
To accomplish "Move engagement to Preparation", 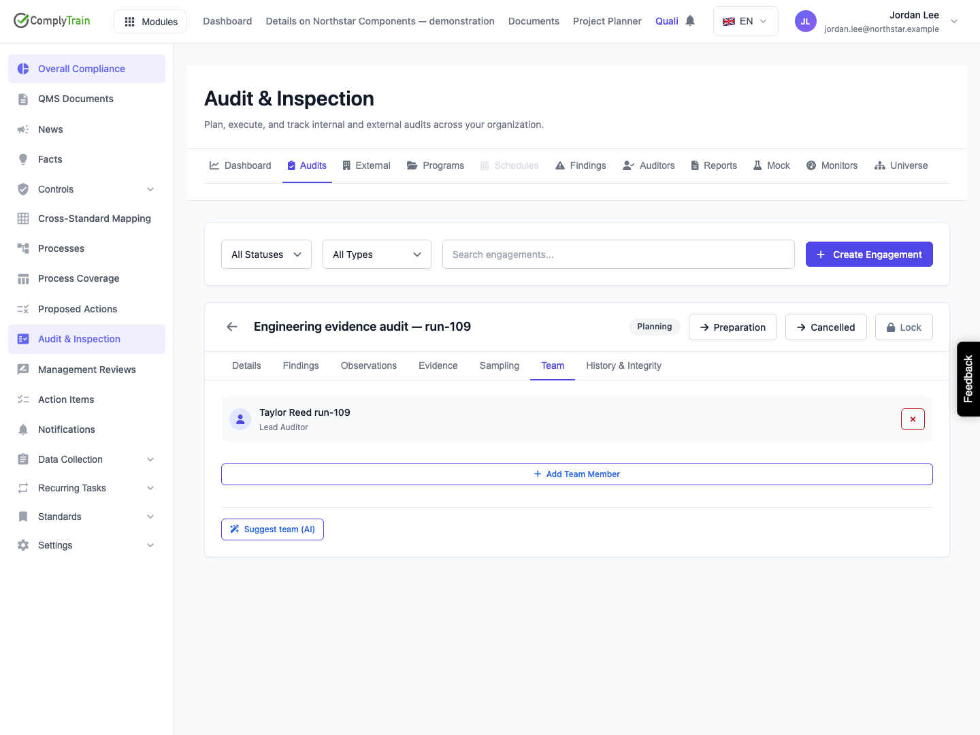I will pyautogui.click(x=733, y=327).
